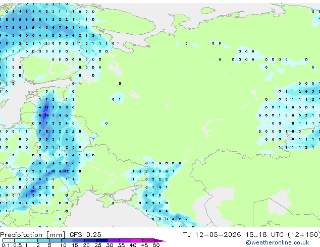Click the 0.5–1 mm legend swatch

20,240
